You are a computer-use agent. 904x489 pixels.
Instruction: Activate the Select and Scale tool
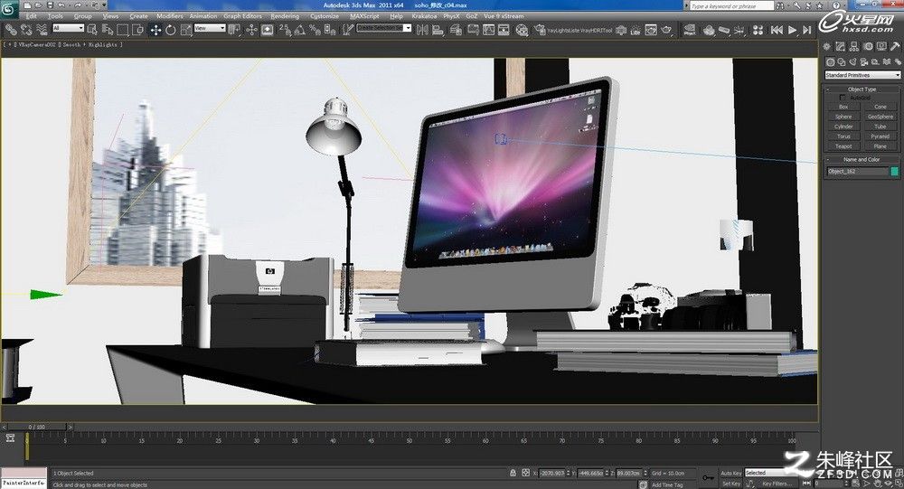point(185,29)
